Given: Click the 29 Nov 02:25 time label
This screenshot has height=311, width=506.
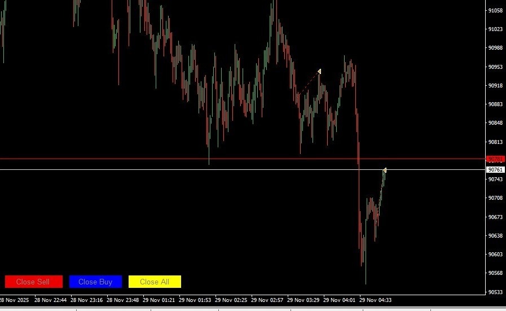Looking at the screenshot, I should pos(231,300).
